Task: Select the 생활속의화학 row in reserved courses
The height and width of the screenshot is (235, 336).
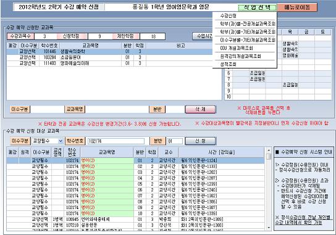Action: tap(114, 52)
